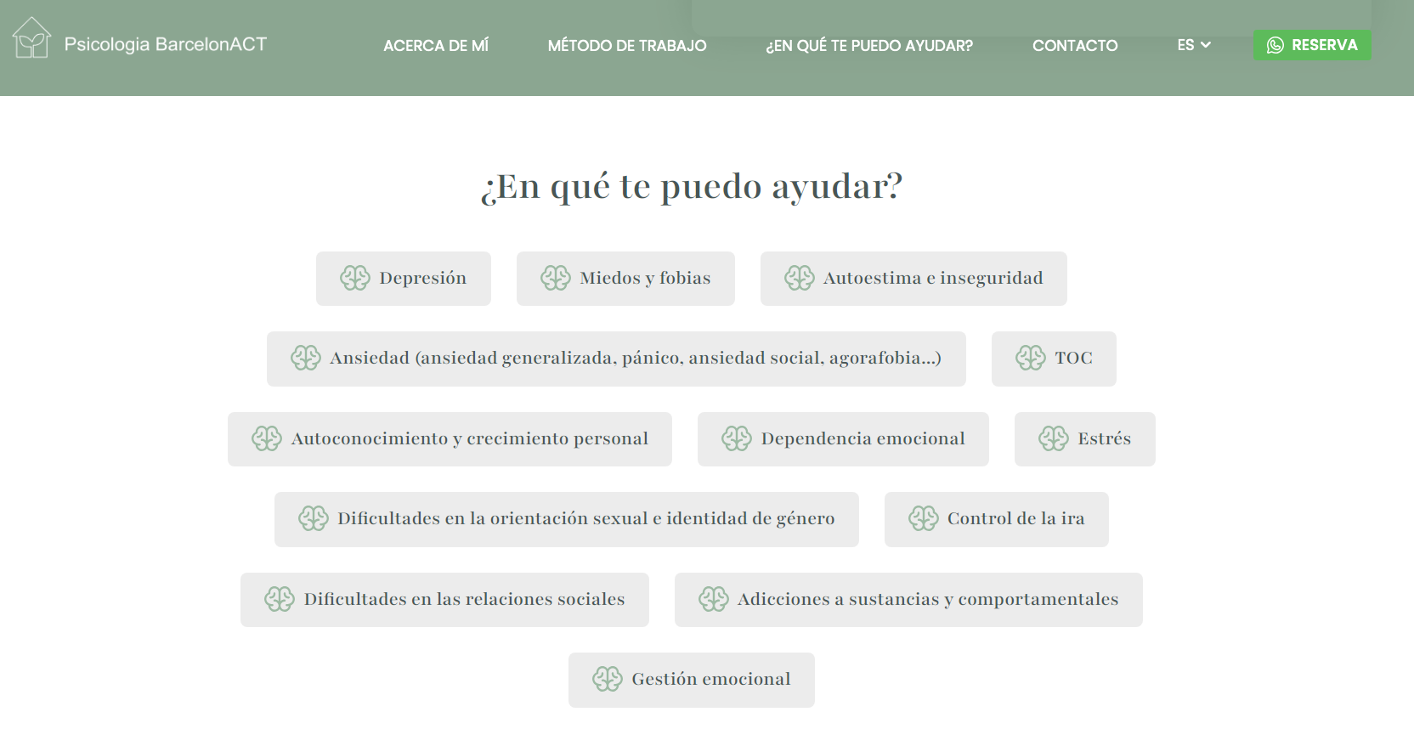Click the brain icon beside Estrés
This screenshot has height=746, width=1414.
point(1054,438)
